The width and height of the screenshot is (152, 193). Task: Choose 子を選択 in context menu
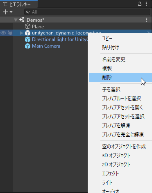point(120,90)
